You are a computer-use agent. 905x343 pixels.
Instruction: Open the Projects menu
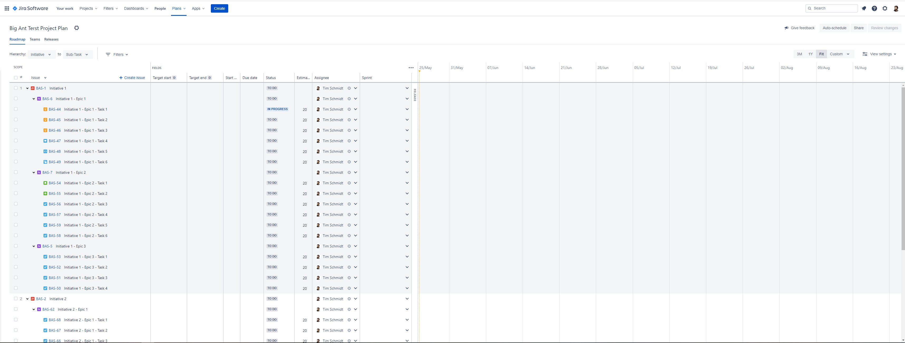point(88,8)
